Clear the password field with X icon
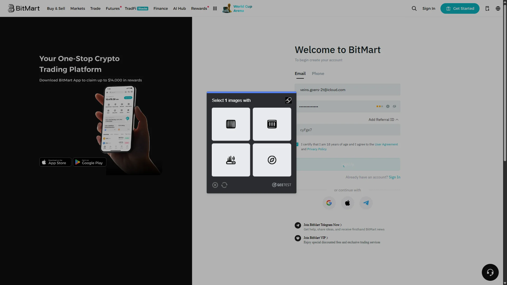The width and height of the screenshot is (507, 285). point(388,106)
